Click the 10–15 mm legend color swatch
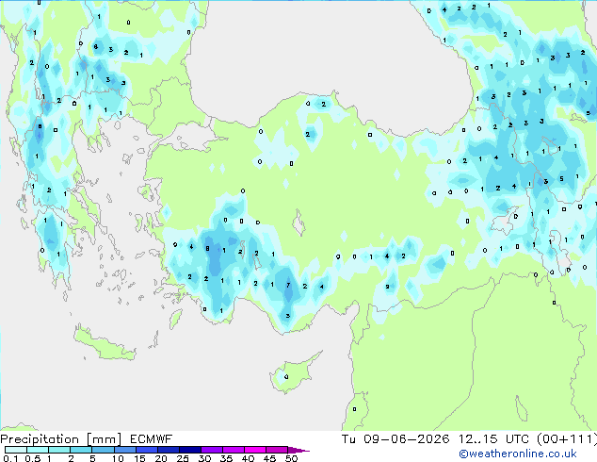 (125, 450)
